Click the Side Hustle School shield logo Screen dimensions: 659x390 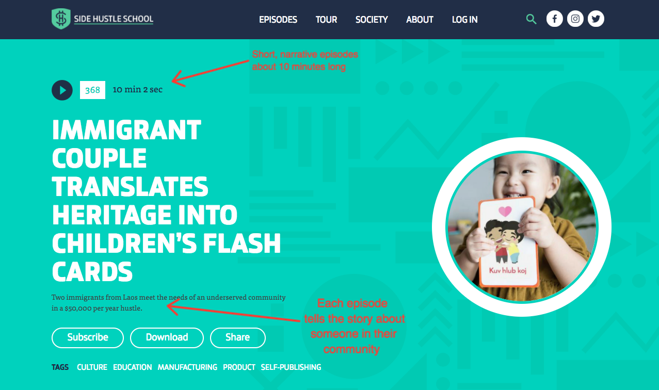click(x=60, y=19)
